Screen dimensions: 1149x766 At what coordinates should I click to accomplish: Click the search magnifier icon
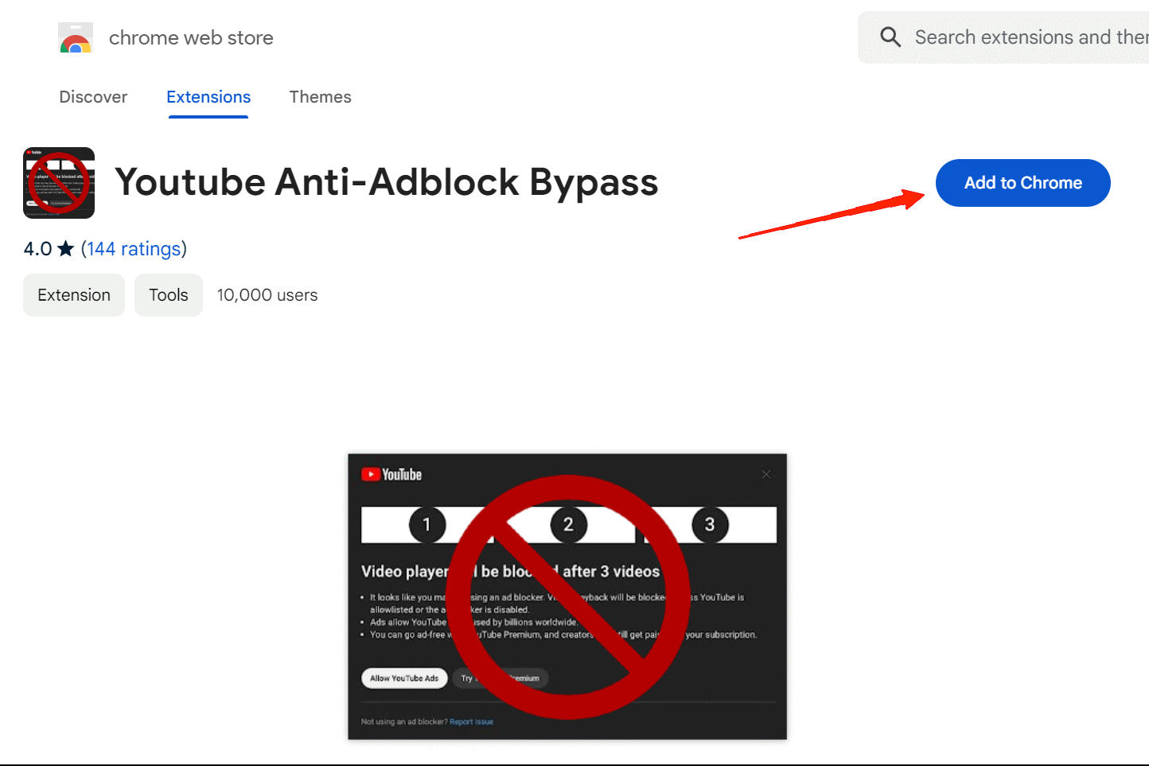890,37
